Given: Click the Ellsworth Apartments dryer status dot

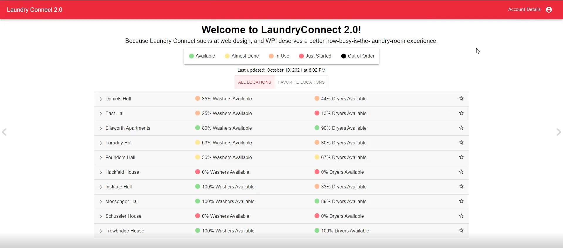Looking at the screenshot, I should [317, 128].
